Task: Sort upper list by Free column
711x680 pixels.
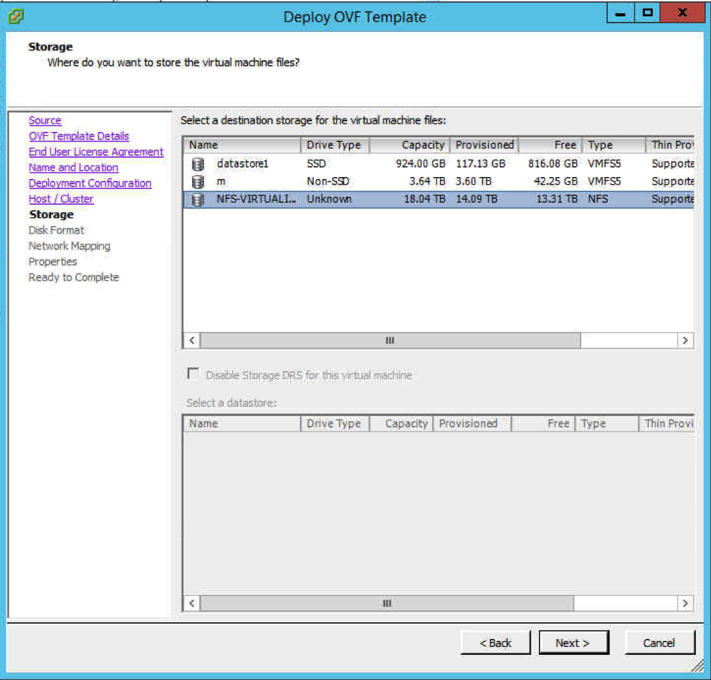Action: click(x=549, y=145)
